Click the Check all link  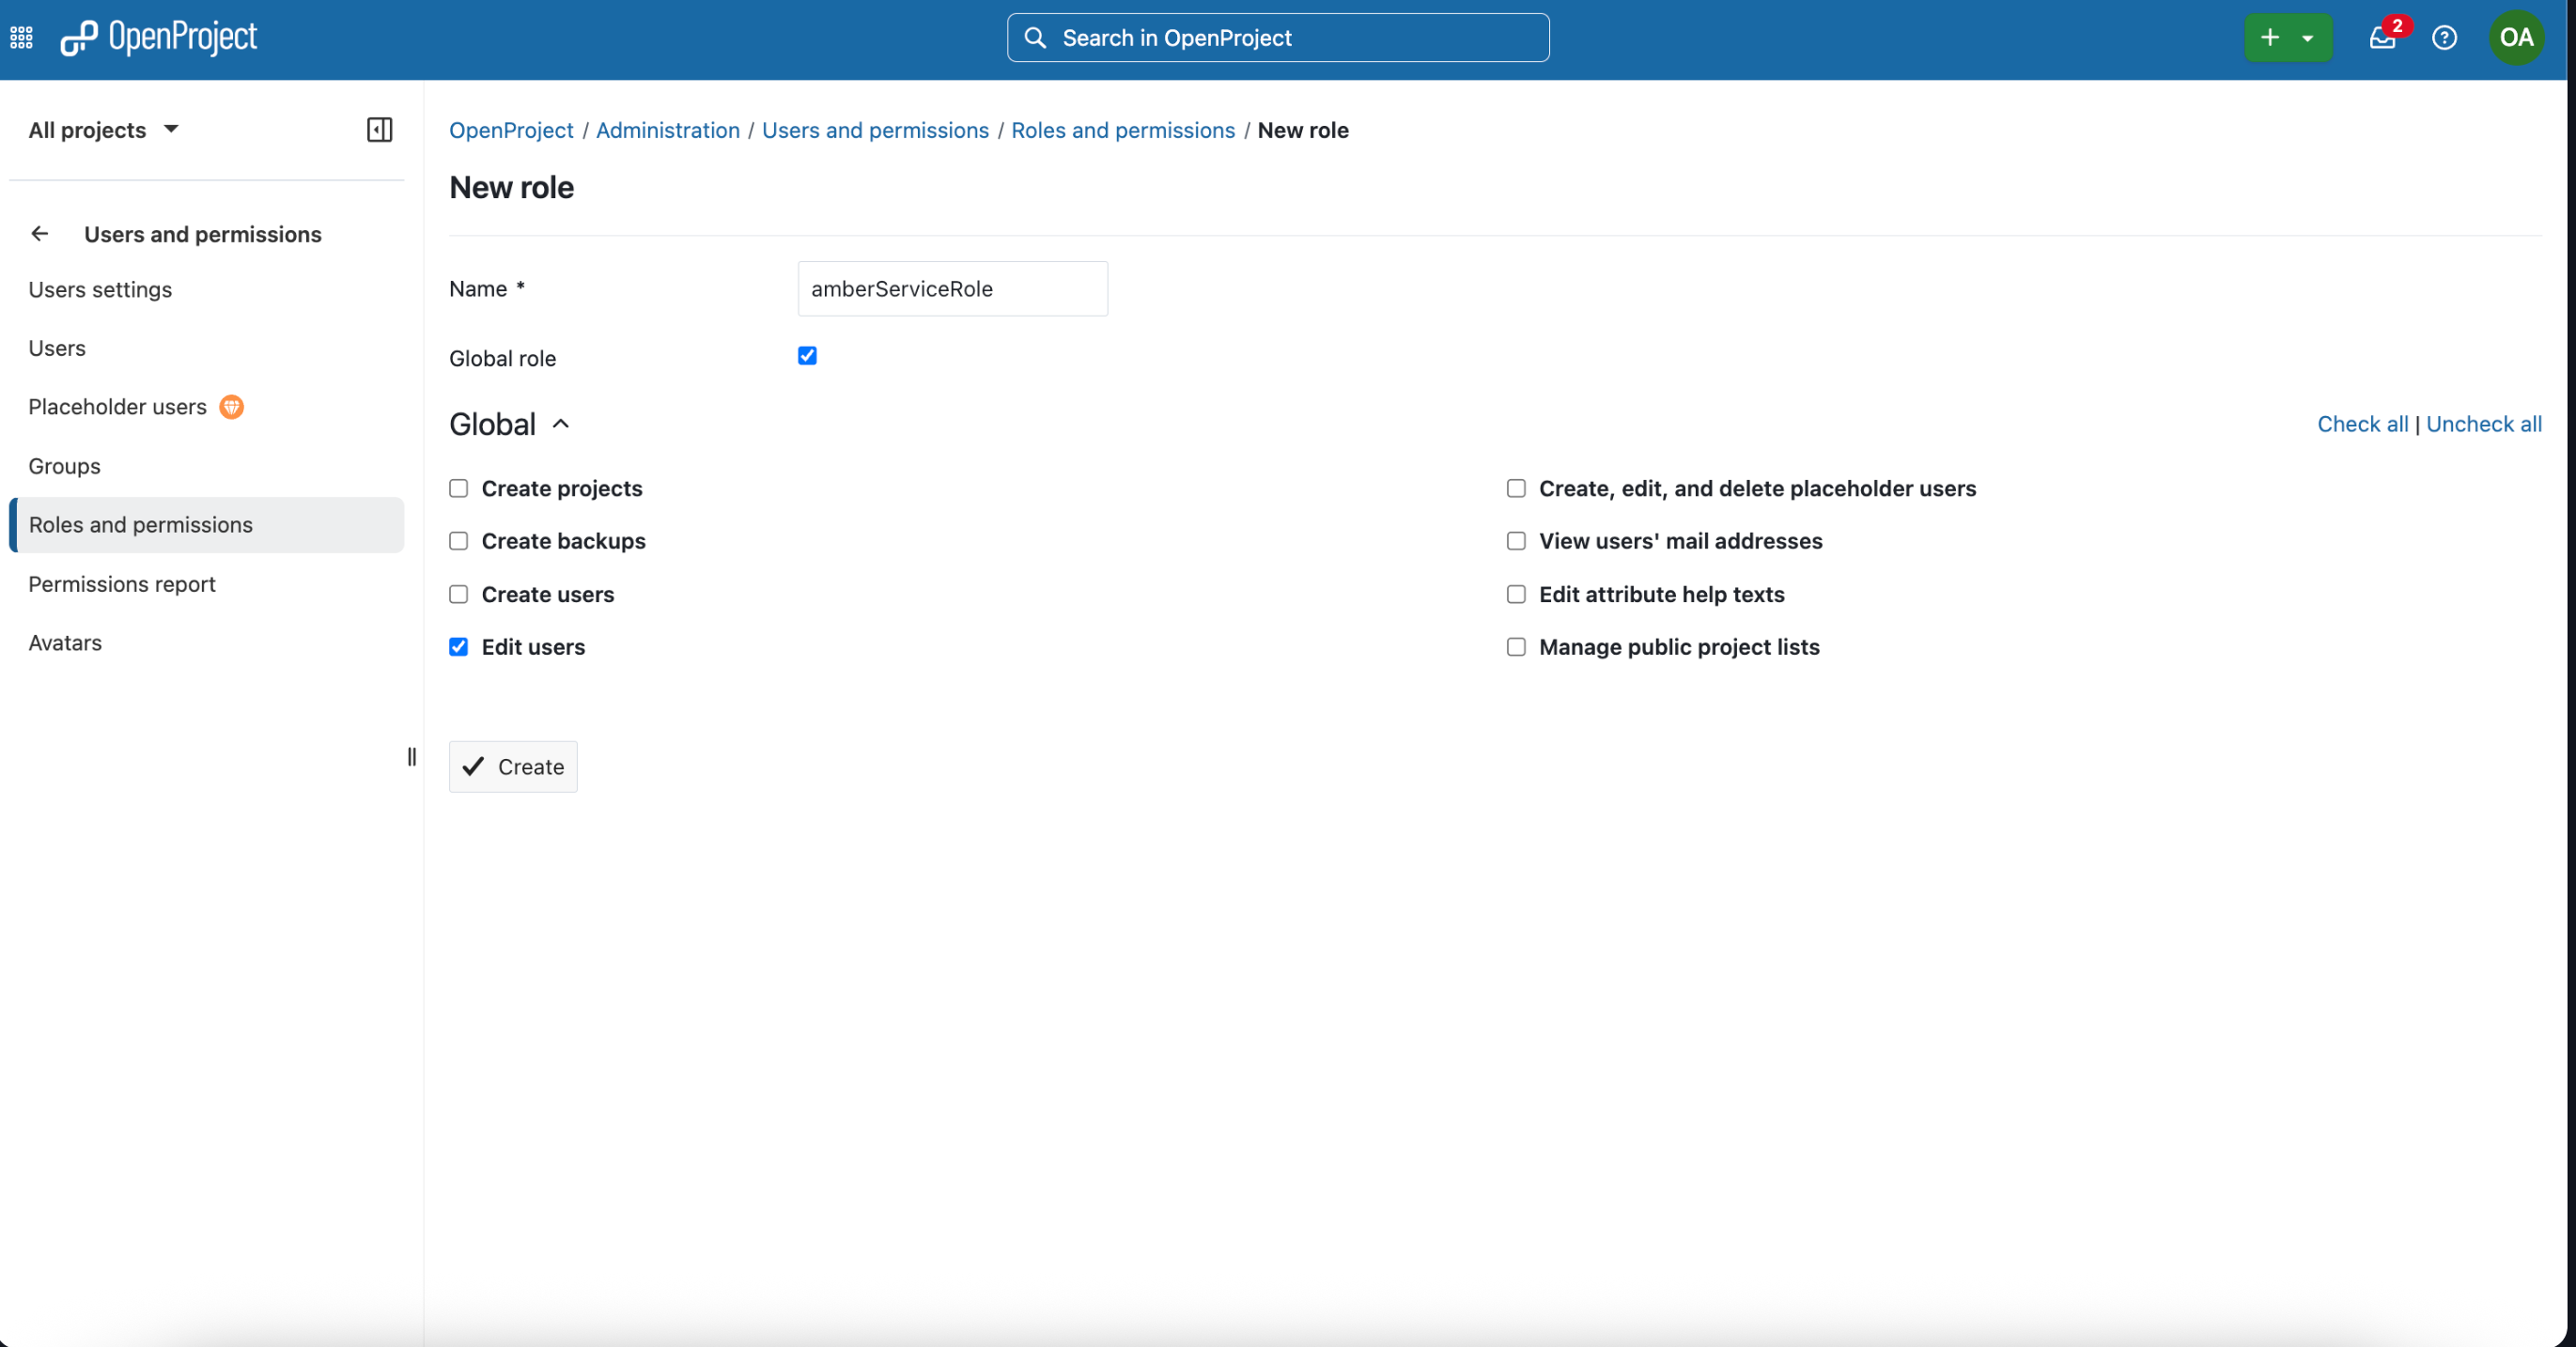pyautogui.click(x=2363, y=424)
